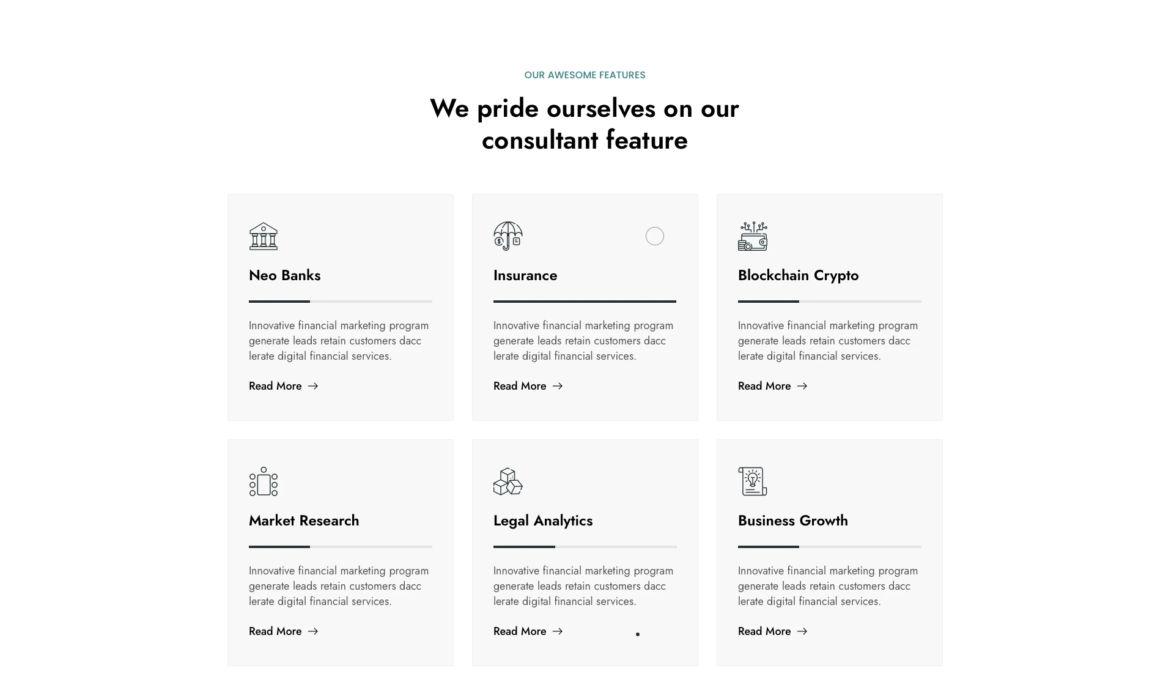Screen dimensions: 1174x679
Task: Open Read More under Blockchain Crypto
Action: pyautogui.click(x=764, y=386)
